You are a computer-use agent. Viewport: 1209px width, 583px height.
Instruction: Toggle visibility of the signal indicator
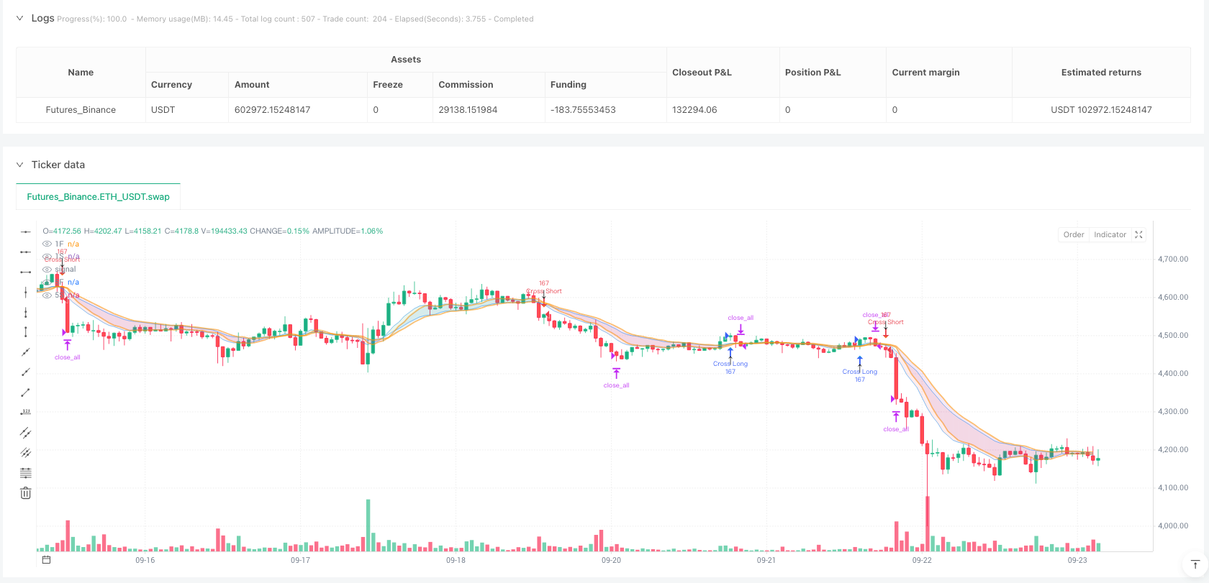(x=47, y=270)
